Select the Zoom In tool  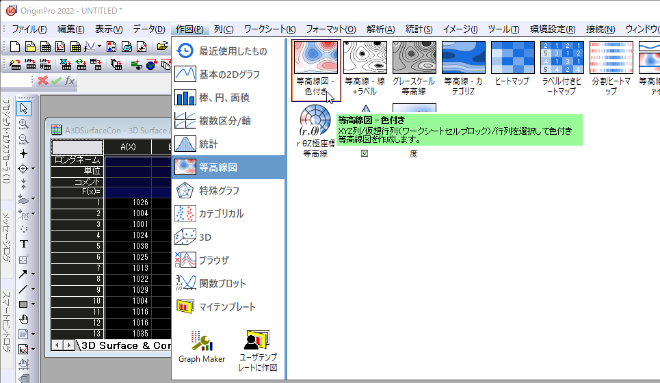click(x=23, y=124)
